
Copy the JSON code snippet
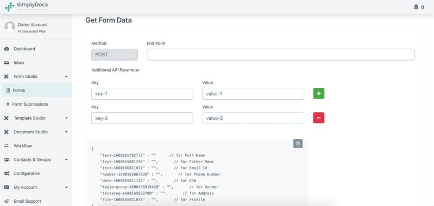click(298, 144)
